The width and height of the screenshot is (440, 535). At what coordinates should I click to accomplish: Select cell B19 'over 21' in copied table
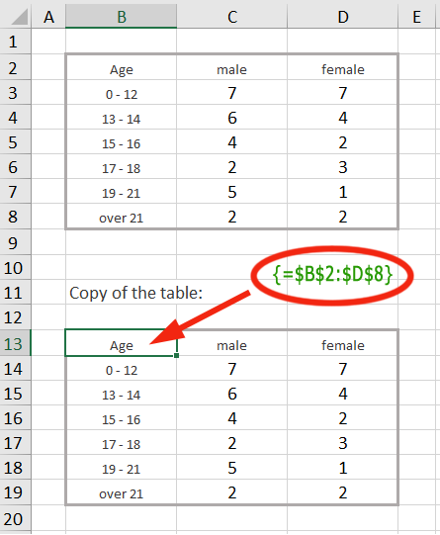tap(121, 492)
